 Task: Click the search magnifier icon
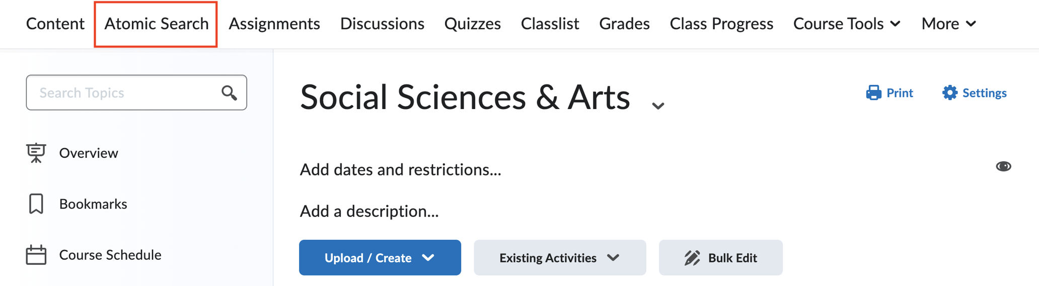click(229, 93)
